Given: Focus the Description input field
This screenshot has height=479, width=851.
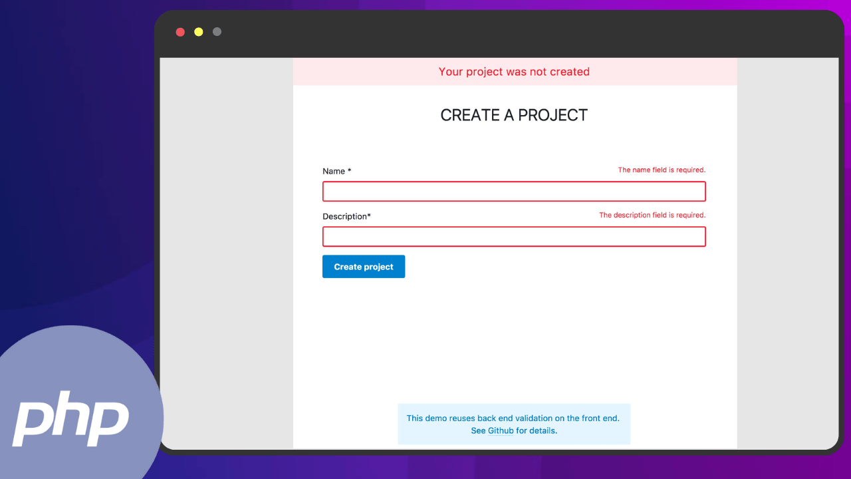Looking at the screenshot, I should [x=514, y=237].
